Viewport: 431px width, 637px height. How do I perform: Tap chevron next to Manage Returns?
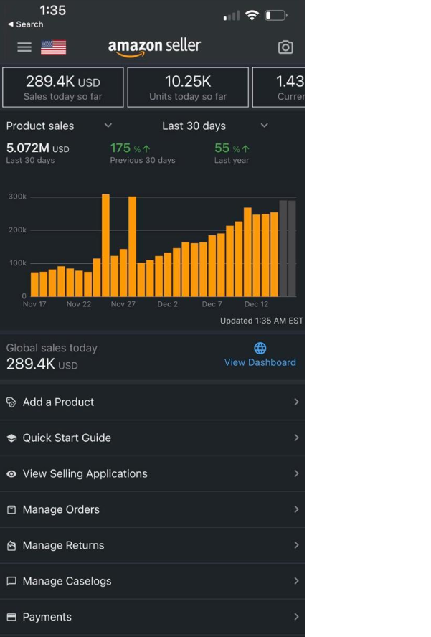(x=296, y=544)
